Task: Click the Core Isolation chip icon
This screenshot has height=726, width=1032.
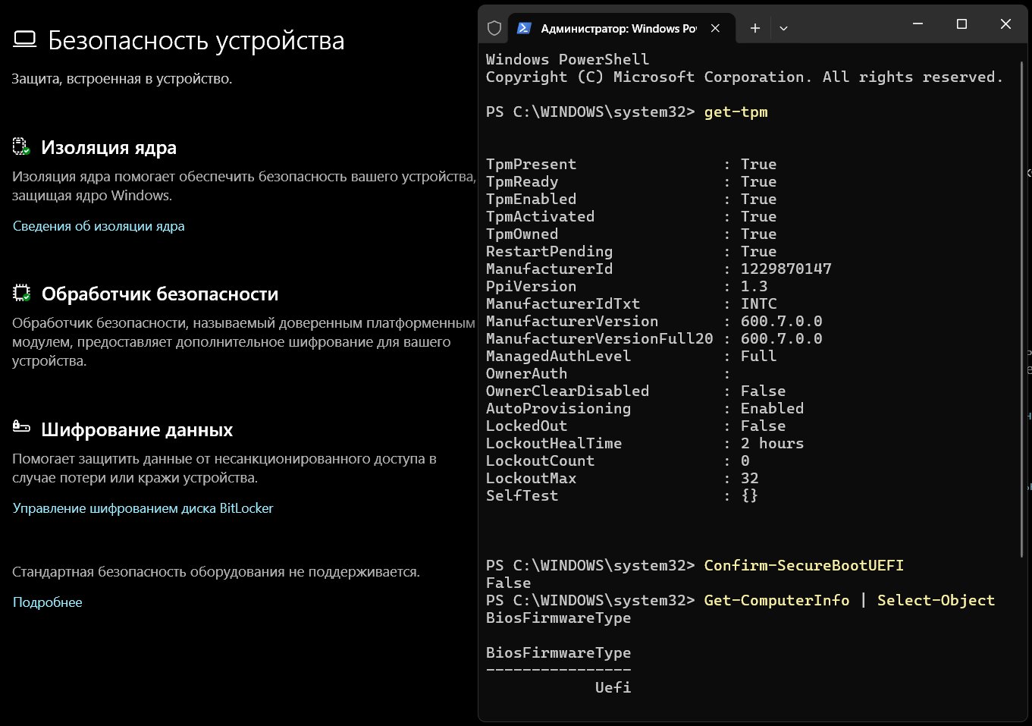Action: (21, 146)
